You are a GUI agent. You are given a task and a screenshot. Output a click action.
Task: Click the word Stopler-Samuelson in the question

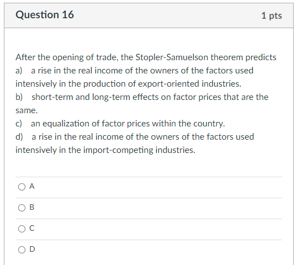[172, 57]
